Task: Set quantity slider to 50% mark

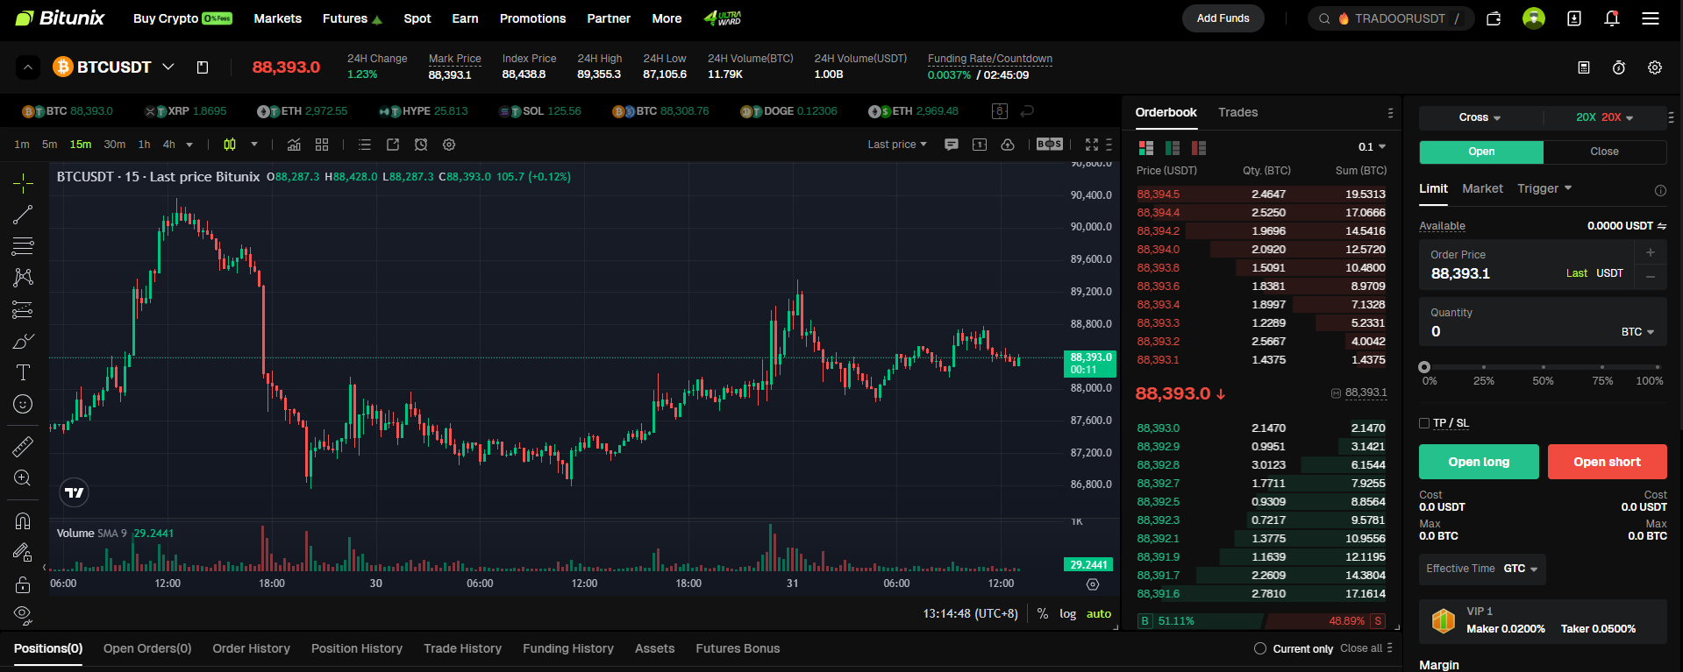Action: pyautogui.click(x=1543, y=367)
